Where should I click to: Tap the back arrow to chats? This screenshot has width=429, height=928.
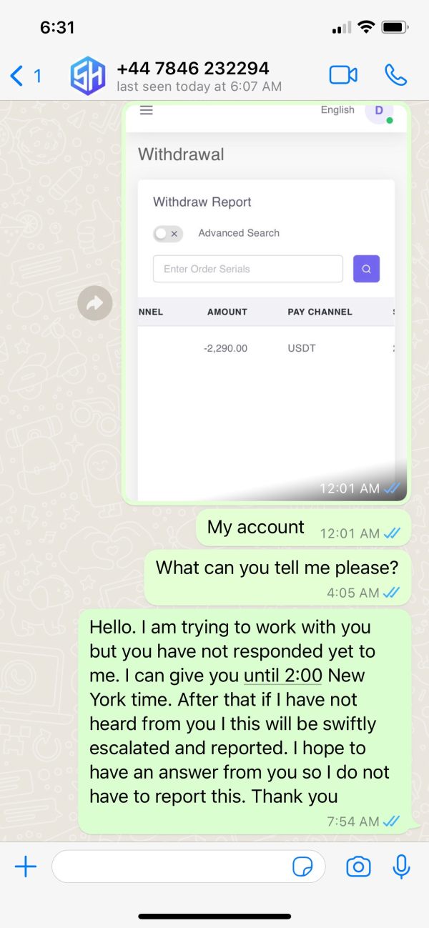pos(17,75)
